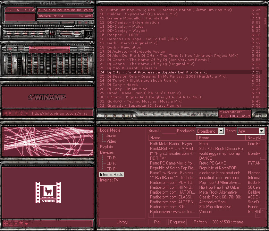The height and width of the screenshot is (231, 269).
Task: Toggle the equalizer On power button
Action: click(x=10, y=48)
